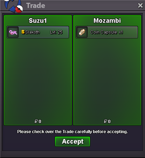Click the Pokedollar symbol under Mozambi's offer

tap(105, 121)
